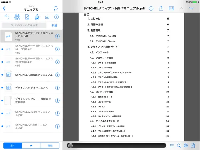Tap the share icon in viewer header
This screenshot has width=200, height=150.
[161, 8]
